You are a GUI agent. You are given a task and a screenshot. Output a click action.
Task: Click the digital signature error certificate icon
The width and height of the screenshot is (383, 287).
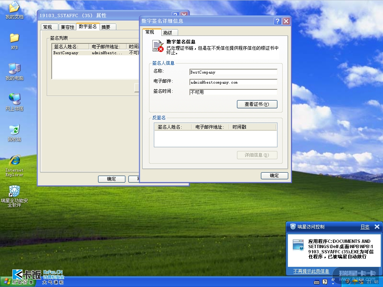tap(158, 46)
